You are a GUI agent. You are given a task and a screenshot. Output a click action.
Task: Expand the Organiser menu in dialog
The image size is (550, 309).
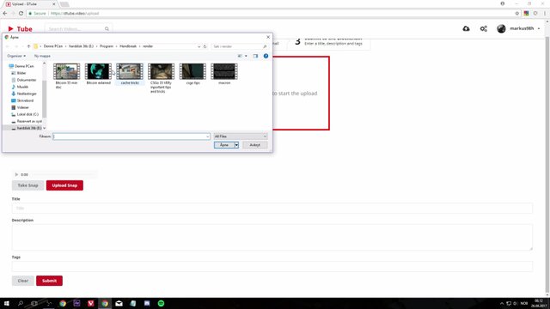tap(16, 56)
